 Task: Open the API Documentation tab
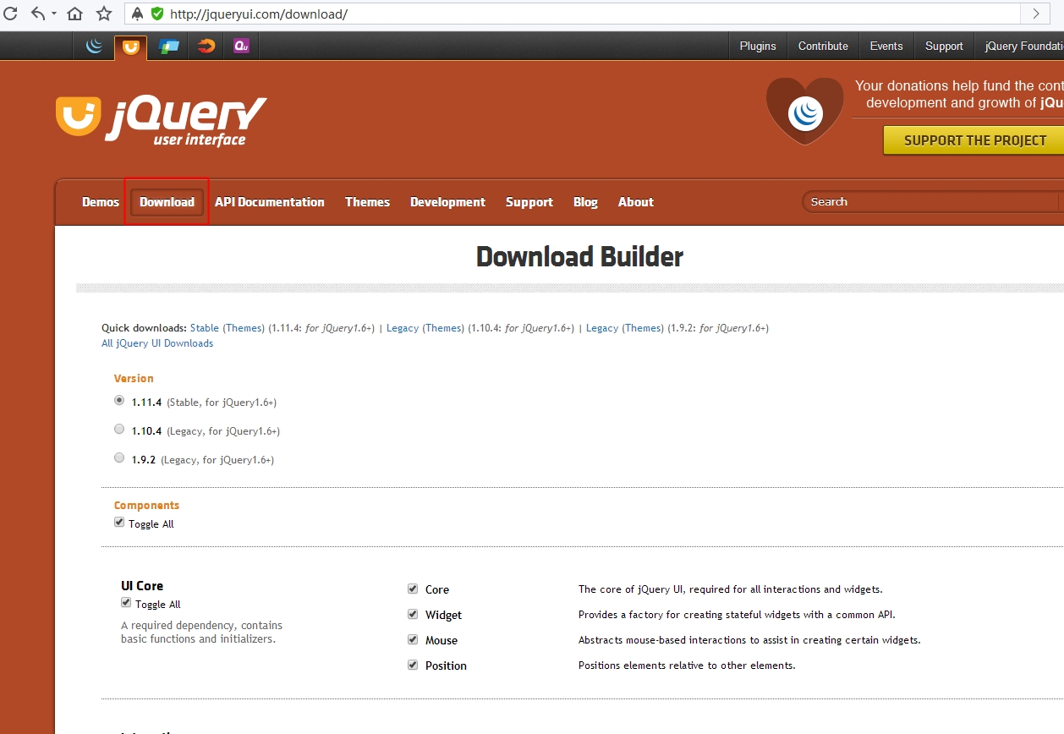(x=270, y=202)
